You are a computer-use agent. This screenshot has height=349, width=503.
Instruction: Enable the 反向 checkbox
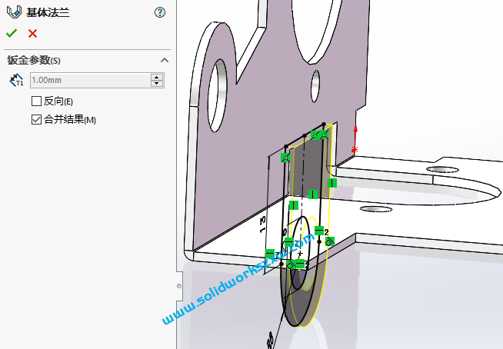pos(37,101)
